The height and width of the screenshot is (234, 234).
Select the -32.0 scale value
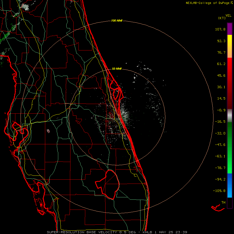[220, 133]
